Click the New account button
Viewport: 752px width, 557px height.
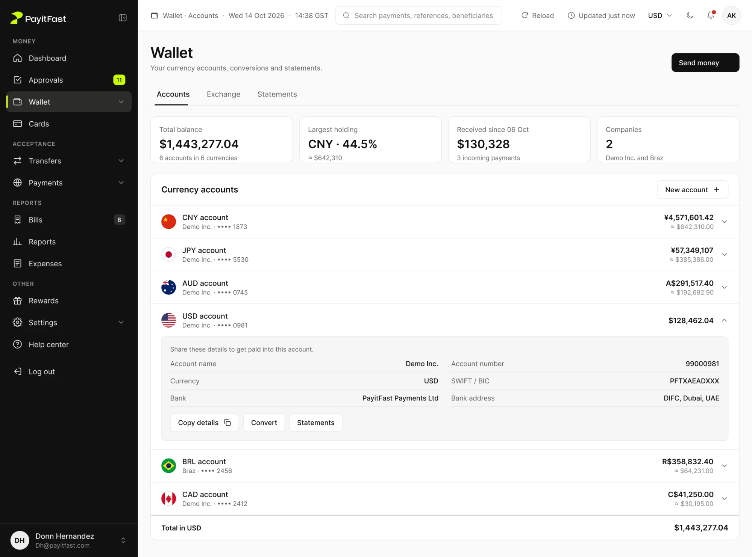(x=693, y=190)
